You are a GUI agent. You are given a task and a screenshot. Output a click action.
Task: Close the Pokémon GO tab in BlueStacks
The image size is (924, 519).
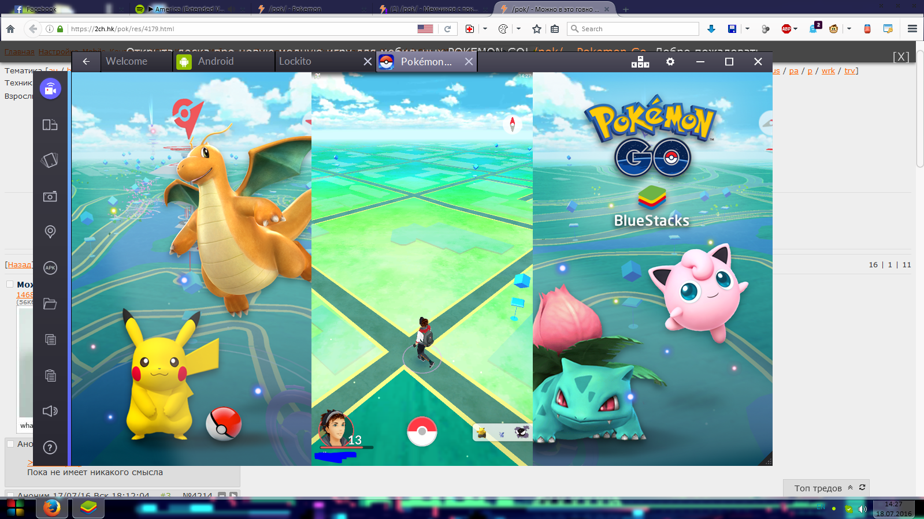pyautogui.click(x=469, y=61)
